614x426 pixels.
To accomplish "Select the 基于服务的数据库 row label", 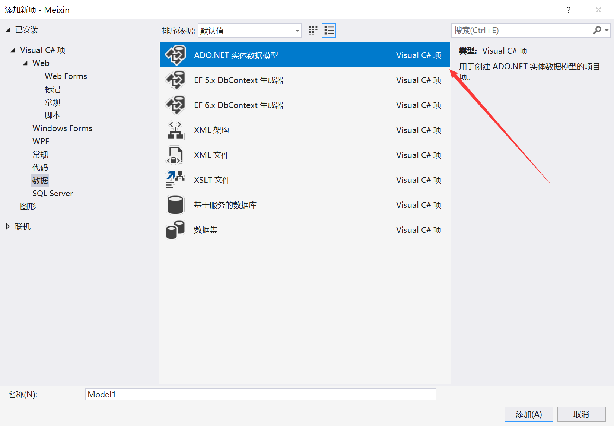I will [x=225, y=205].
